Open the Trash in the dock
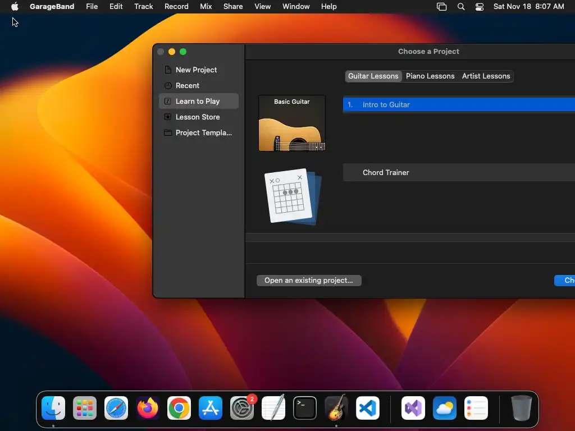The height and width of the screenshot is (431, 575). (x=521, y=407)
